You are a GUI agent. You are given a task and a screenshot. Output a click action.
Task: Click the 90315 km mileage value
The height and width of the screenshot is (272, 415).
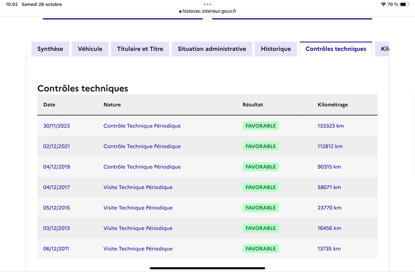(329, 167)
